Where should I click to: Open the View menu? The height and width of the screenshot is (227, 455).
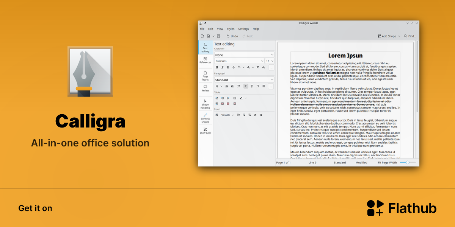[x=220, y=29]
